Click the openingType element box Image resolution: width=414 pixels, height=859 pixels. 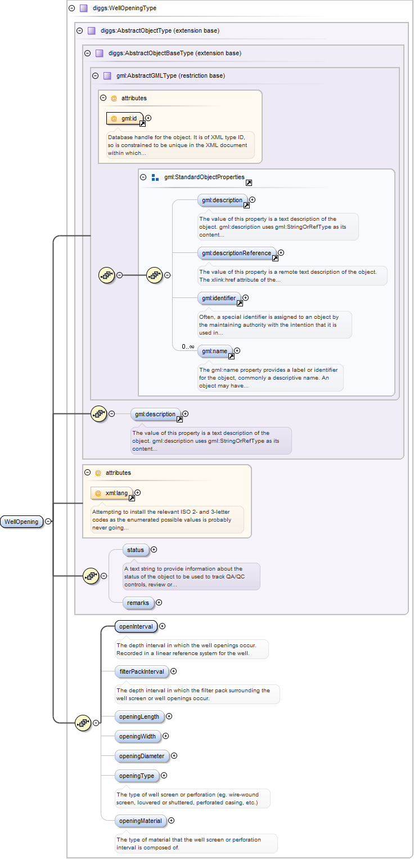pos(136,776)
